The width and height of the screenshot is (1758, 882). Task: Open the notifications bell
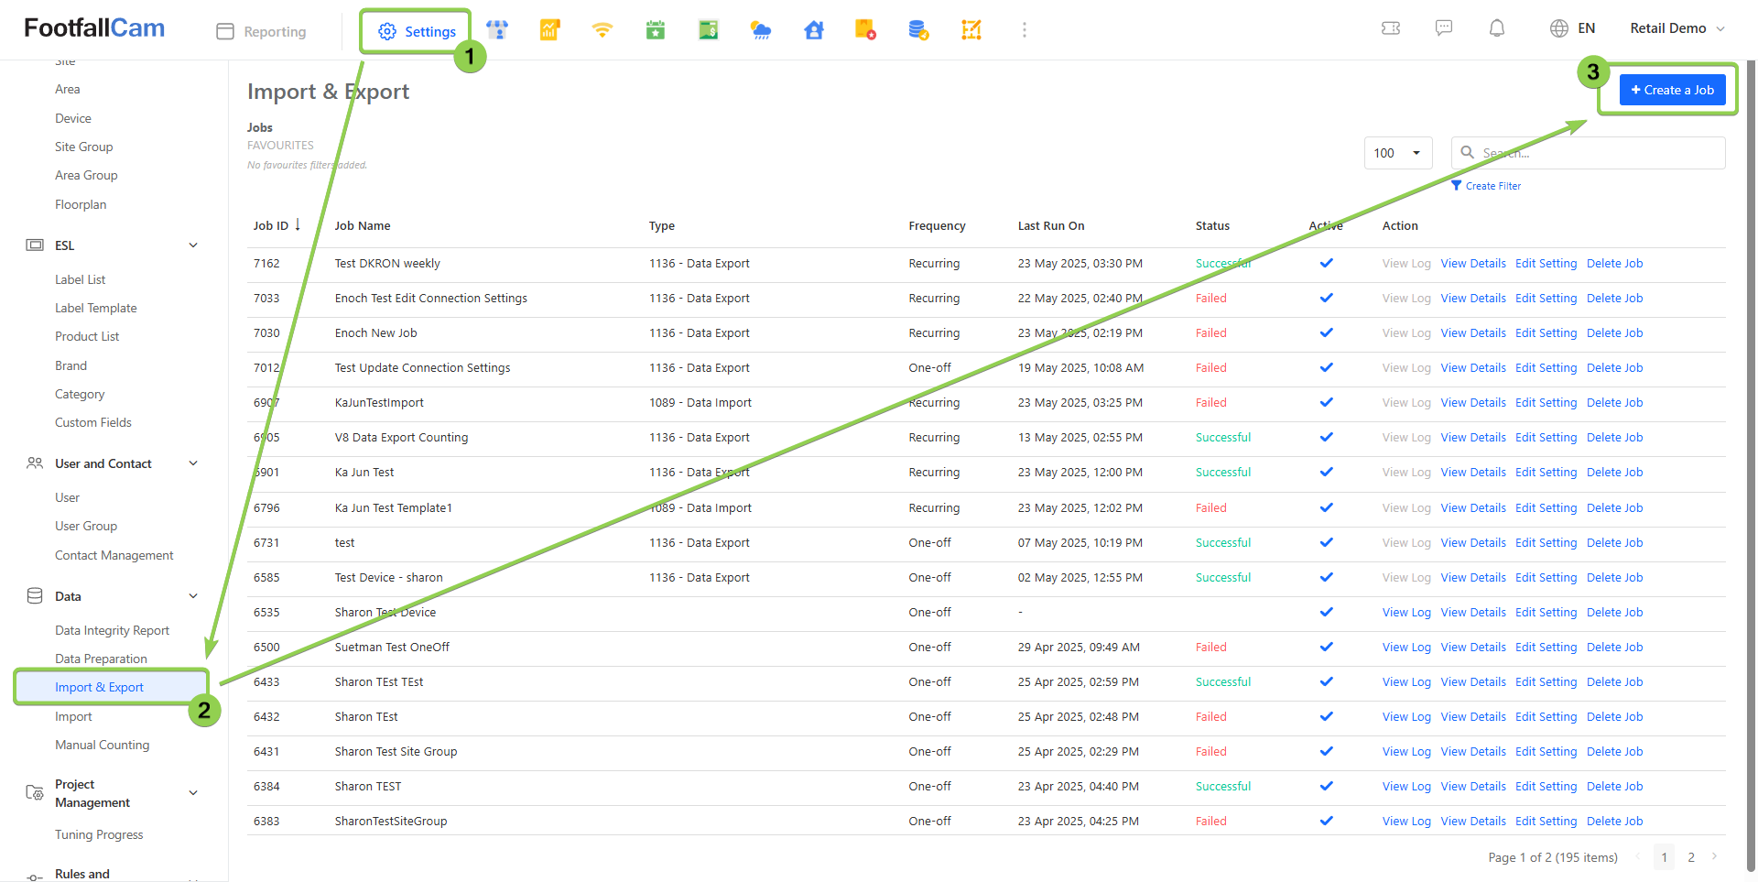1497,28
